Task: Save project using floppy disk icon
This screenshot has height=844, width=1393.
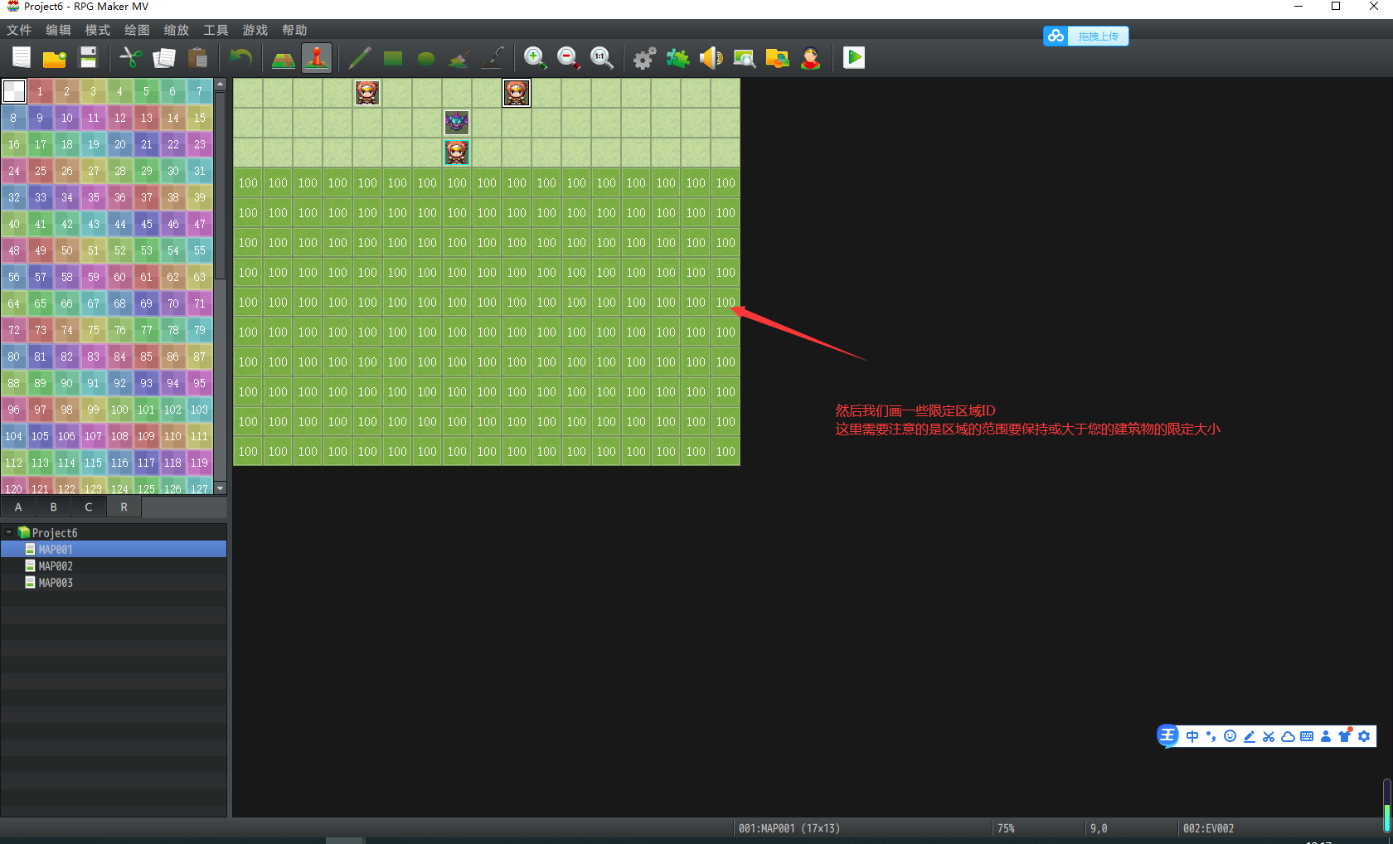Action: pyautogui.click(x=88, y=58)
